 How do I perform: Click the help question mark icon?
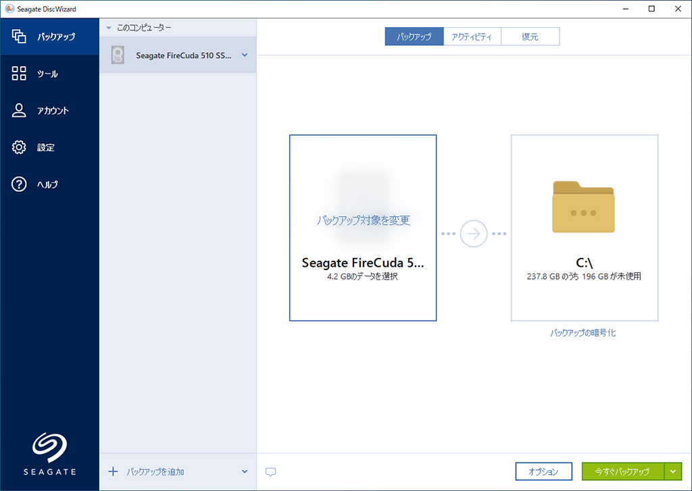(x=19, y=184)
